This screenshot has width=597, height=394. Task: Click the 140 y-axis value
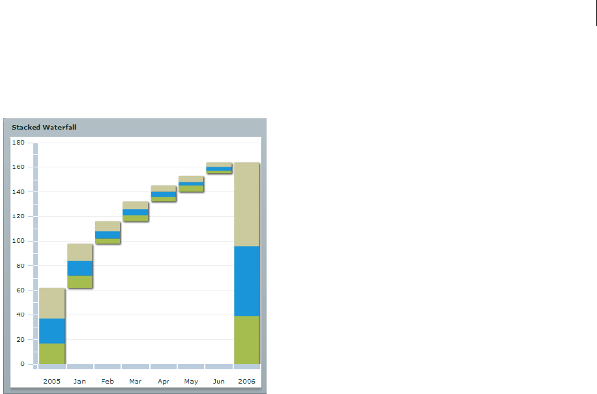click(x=18, y=191)
